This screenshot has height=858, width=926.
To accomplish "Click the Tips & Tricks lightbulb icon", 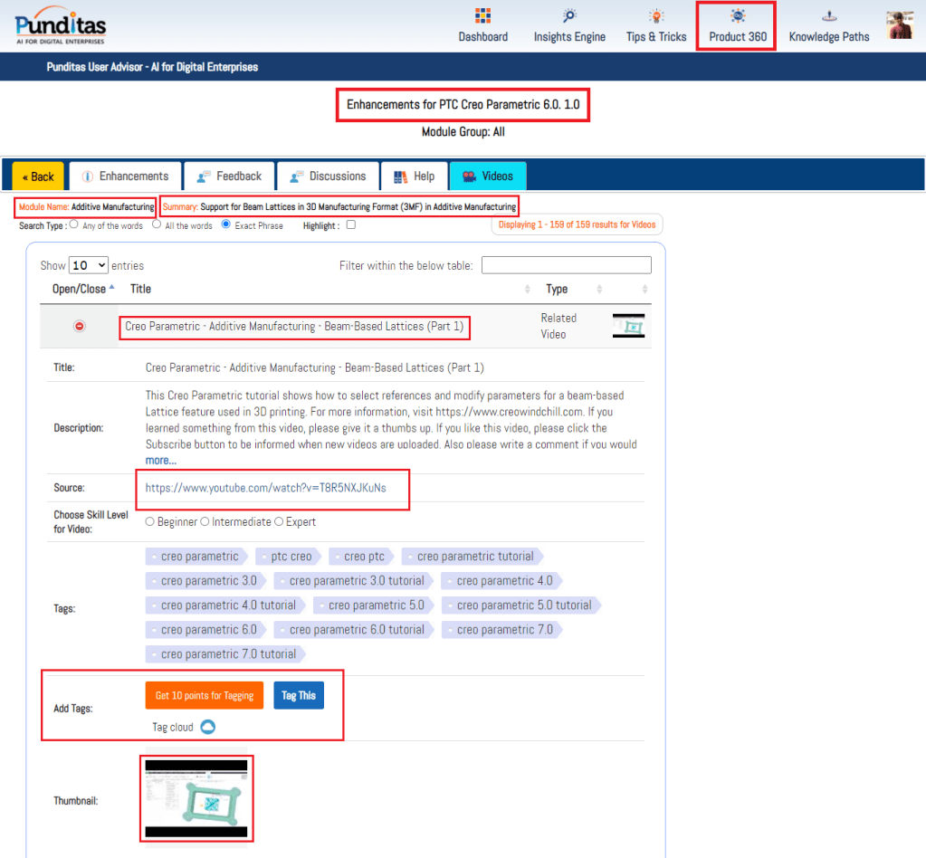I will click(x=656, y=16).
